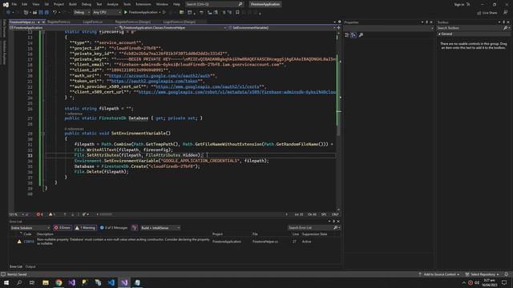Open the Build menu
Image resolution: width=513 pixels, height=288 pixels.
[x=73, y=4]
